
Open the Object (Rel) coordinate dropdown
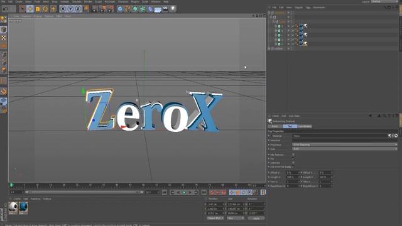point(215,218)
